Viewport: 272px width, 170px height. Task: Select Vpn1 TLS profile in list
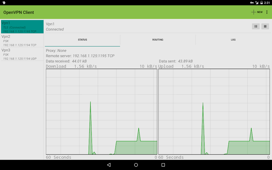point(22,27)
